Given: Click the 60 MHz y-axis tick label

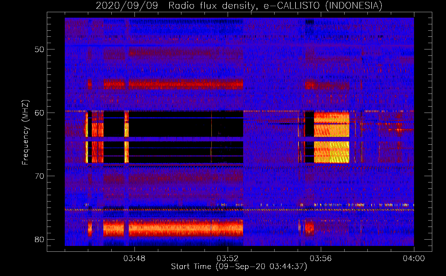Looking at the screenshot, I should [39, 113].
